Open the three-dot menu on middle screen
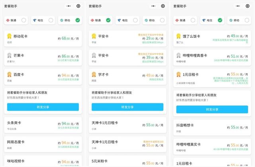This screenshot has width=255, height=167. 153,6
